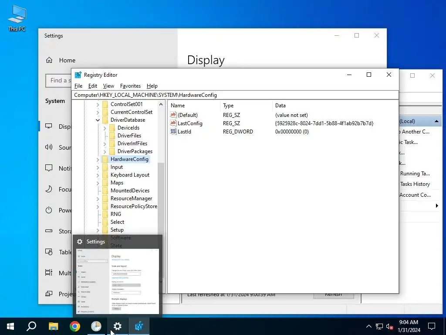Click the registry path address bar
The height and width of the screenshot is (335, 446).
click(235, 95)
